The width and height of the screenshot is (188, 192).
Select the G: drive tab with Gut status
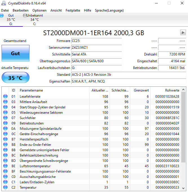tap(11, 20)
